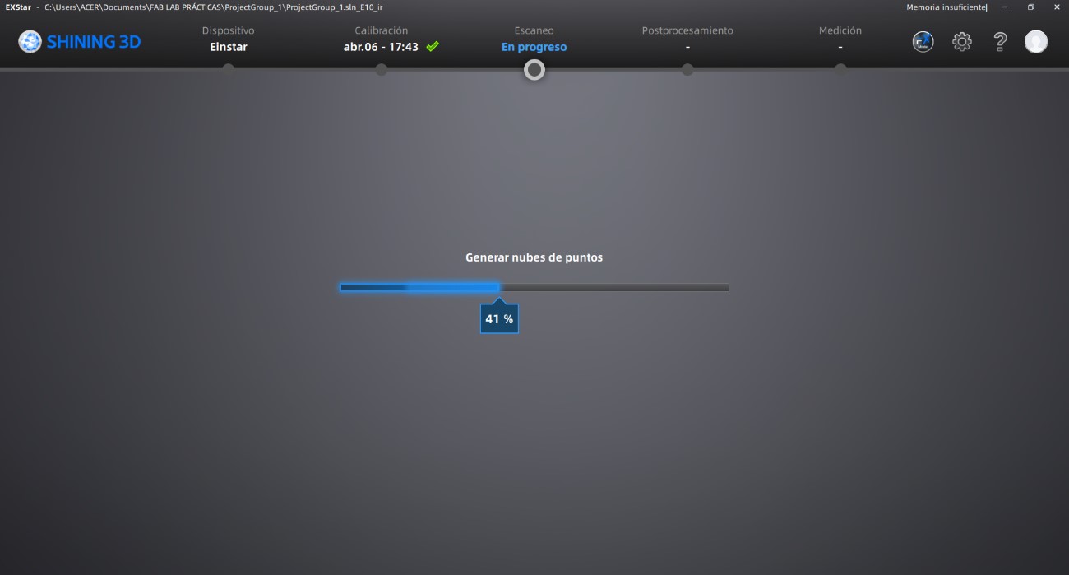Restore down the EXStar window

pos(1030,7)
